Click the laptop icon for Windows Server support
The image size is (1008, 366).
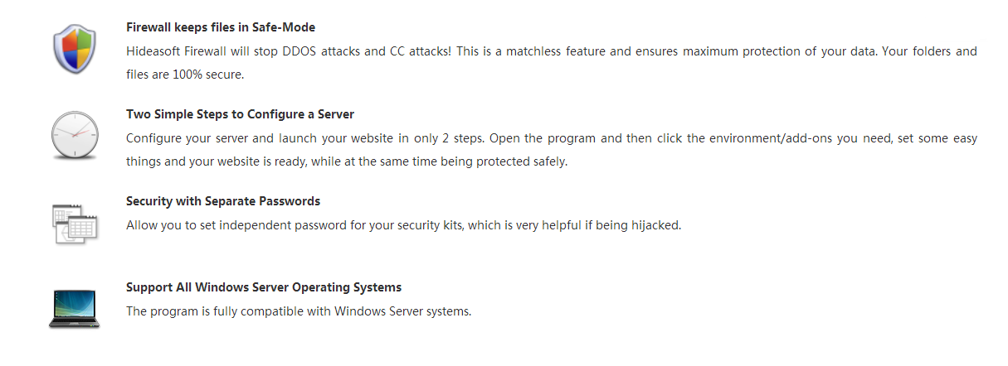(74, 308)
